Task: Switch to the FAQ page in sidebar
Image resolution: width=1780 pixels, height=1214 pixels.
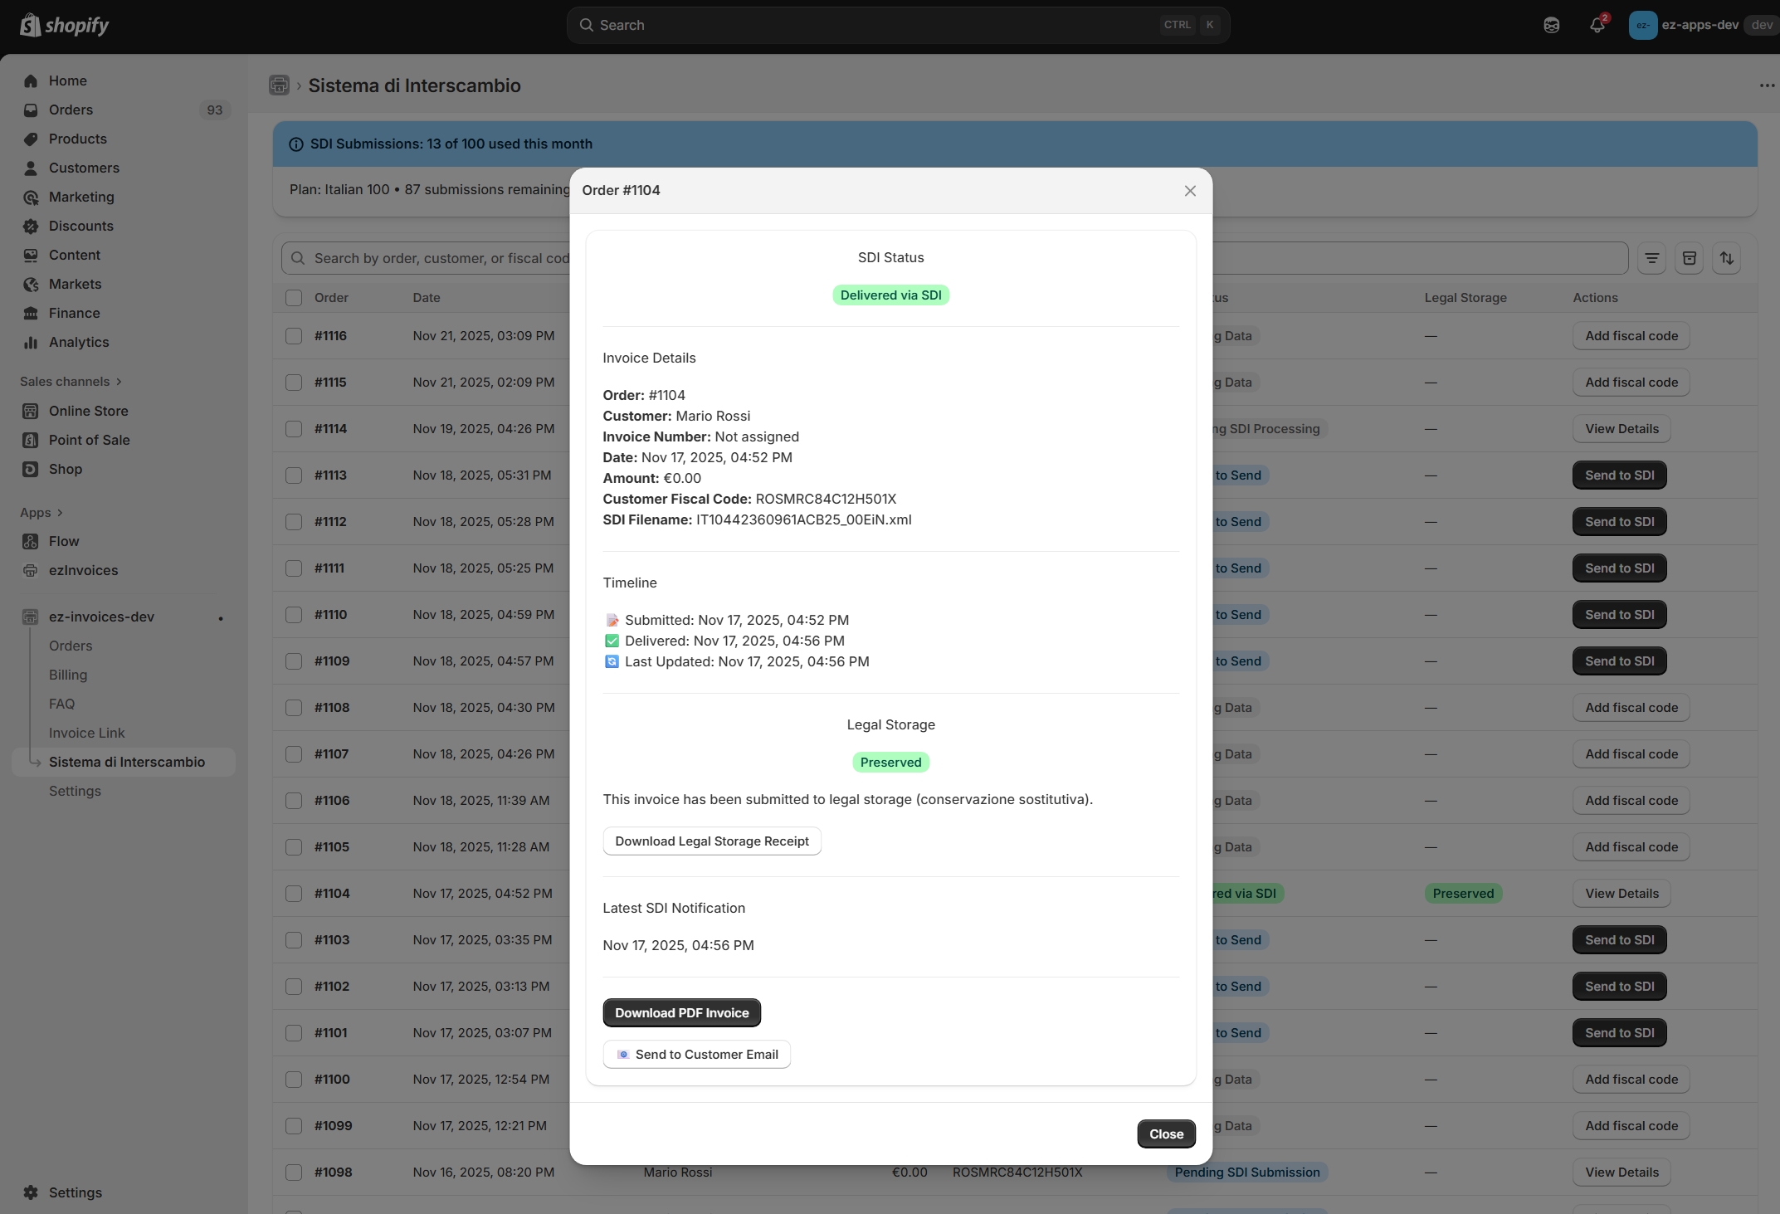Action: pos(61,704)
